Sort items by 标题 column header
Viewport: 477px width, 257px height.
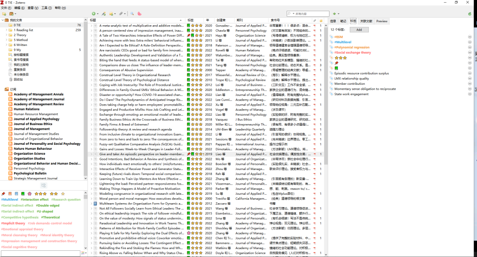coord(137,20)
